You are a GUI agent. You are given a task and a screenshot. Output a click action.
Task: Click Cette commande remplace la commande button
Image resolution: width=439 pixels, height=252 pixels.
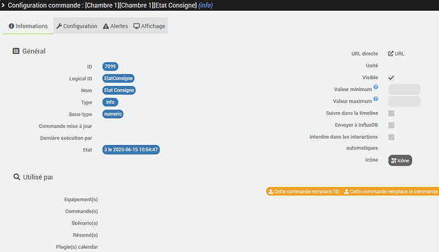[391, 192]
